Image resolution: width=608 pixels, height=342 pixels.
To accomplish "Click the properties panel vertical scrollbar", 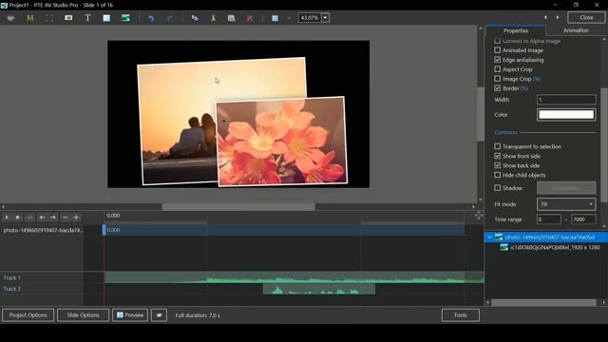I will [x=604, y=145].
